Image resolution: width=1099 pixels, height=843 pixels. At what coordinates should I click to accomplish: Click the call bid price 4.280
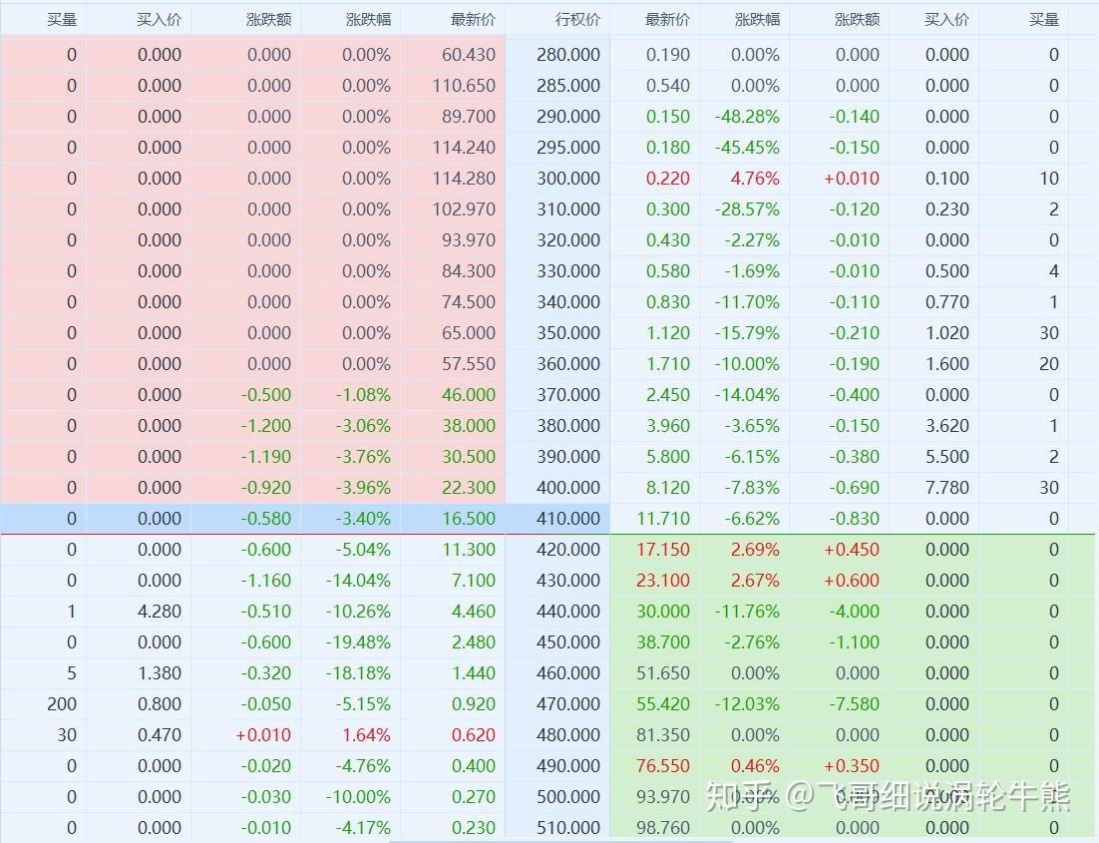160,611
